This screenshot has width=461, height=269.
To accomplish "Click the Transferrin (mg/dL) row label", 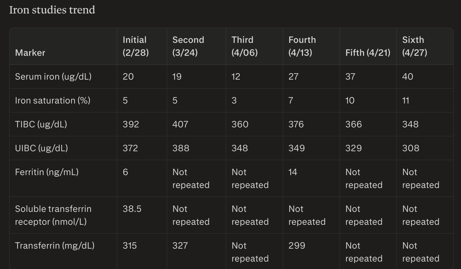I will pyautogui.click(x=55, y=245).
